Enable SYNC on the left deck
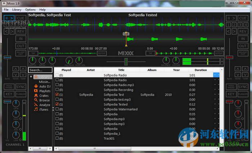This screenshot has height=153, width=252. point(21,87)
